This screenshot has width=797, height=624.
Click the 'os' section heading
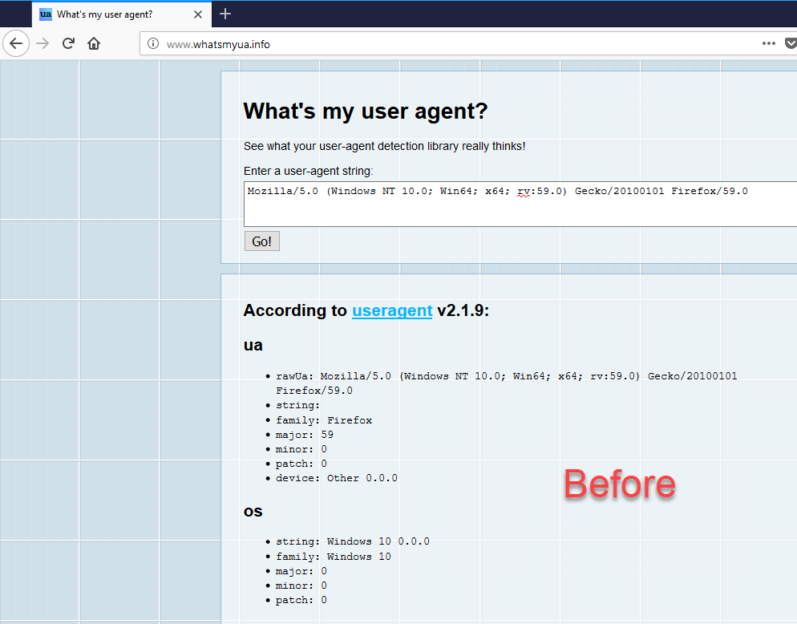coord(253,511)
